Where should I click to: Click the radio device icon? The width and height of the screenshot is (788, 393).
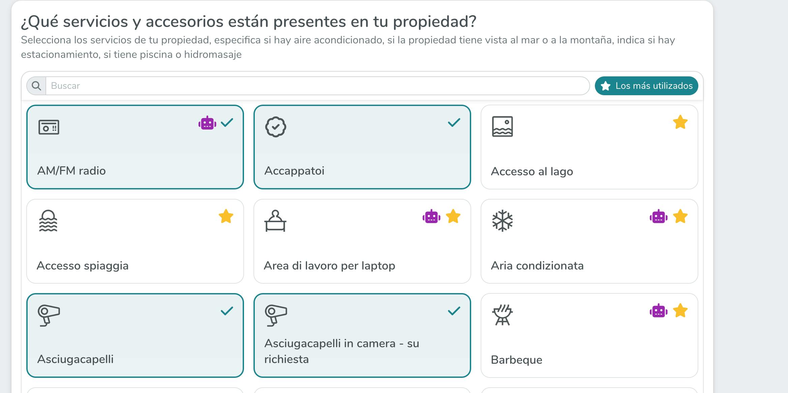[49, 127]
